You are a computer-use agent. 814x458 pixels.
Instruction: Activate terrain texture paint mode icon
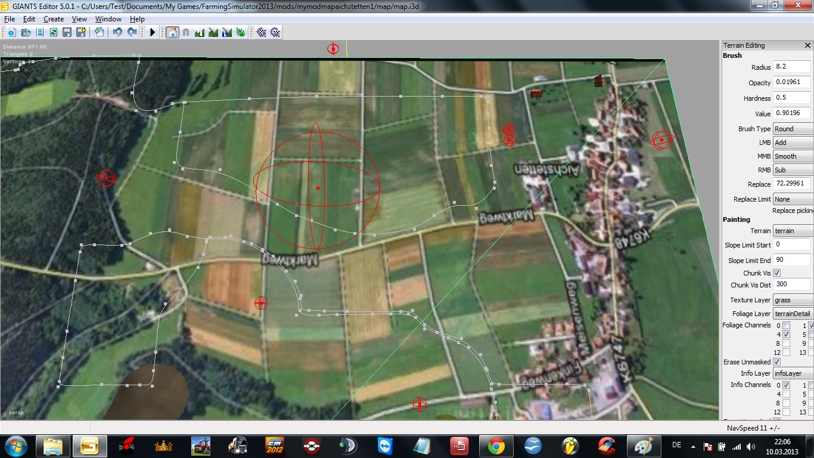coord(213,32)
